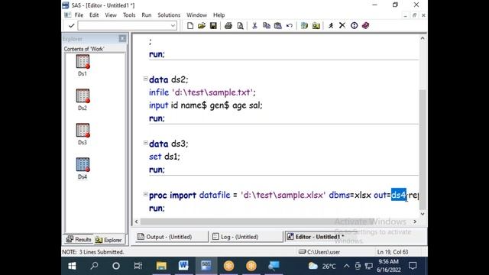Screen dimensions: 489x275
Task: Click the SAS Explorer toolbar icon
Action: [316, 25]
